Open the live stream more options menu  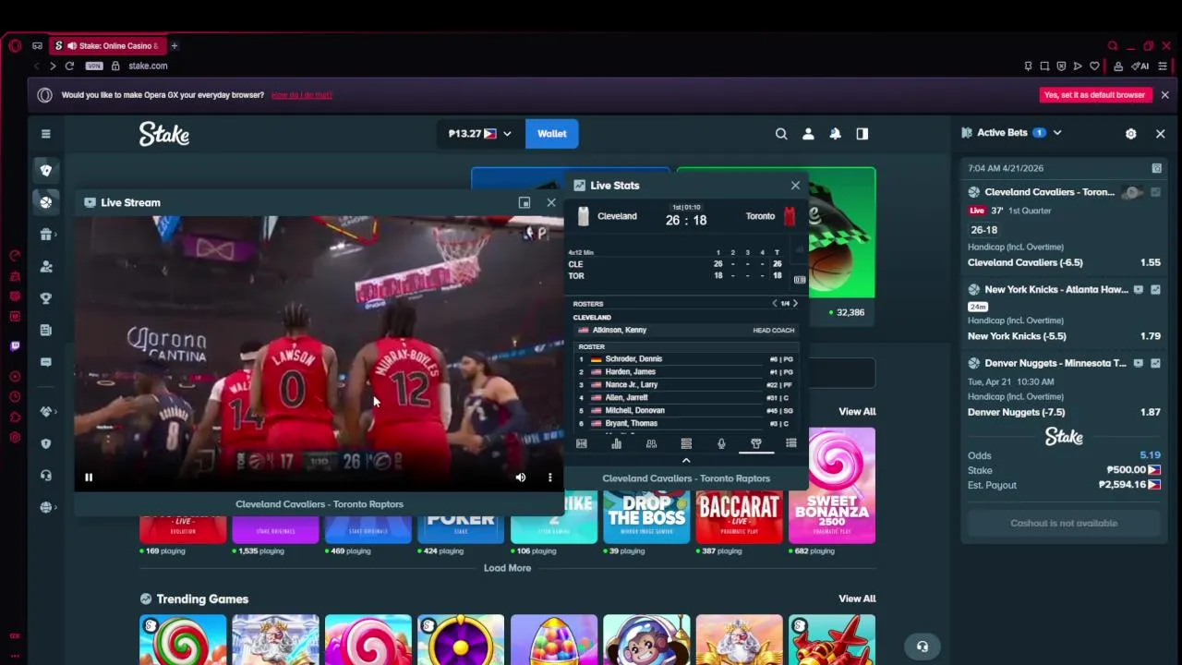tap(550, 478)
